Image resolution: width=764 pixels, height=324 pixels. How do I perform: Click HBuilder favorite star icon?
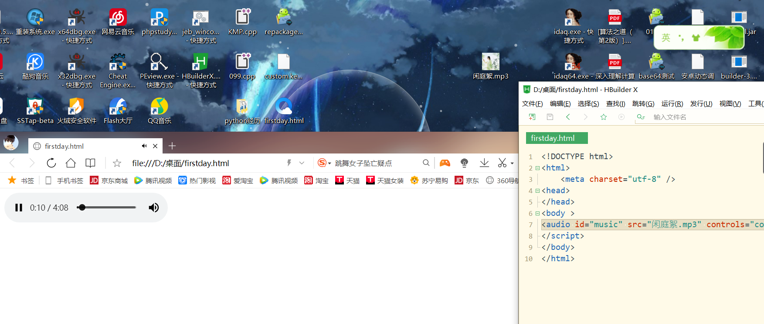click(604, 117)
